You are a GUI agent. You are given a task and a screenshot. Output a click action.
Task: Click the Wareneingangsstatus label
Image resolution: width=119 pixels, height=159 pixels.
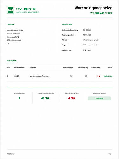point(99,93)
